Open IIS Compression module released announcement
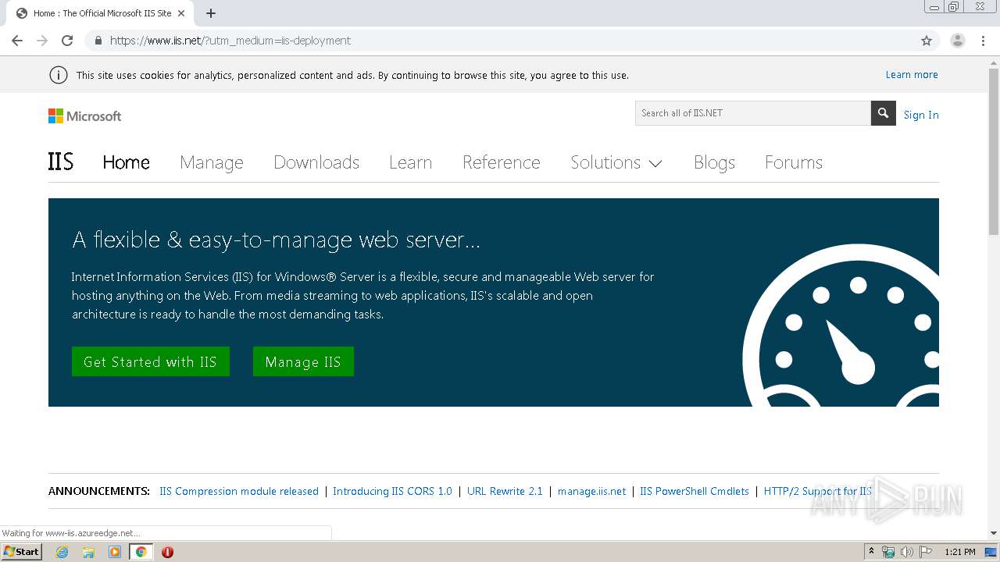This screenshot has height=562, width=1000. 239,491
